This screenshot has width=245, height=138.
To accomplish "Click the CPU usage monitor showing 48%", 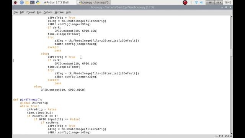I will coord(219,2).
